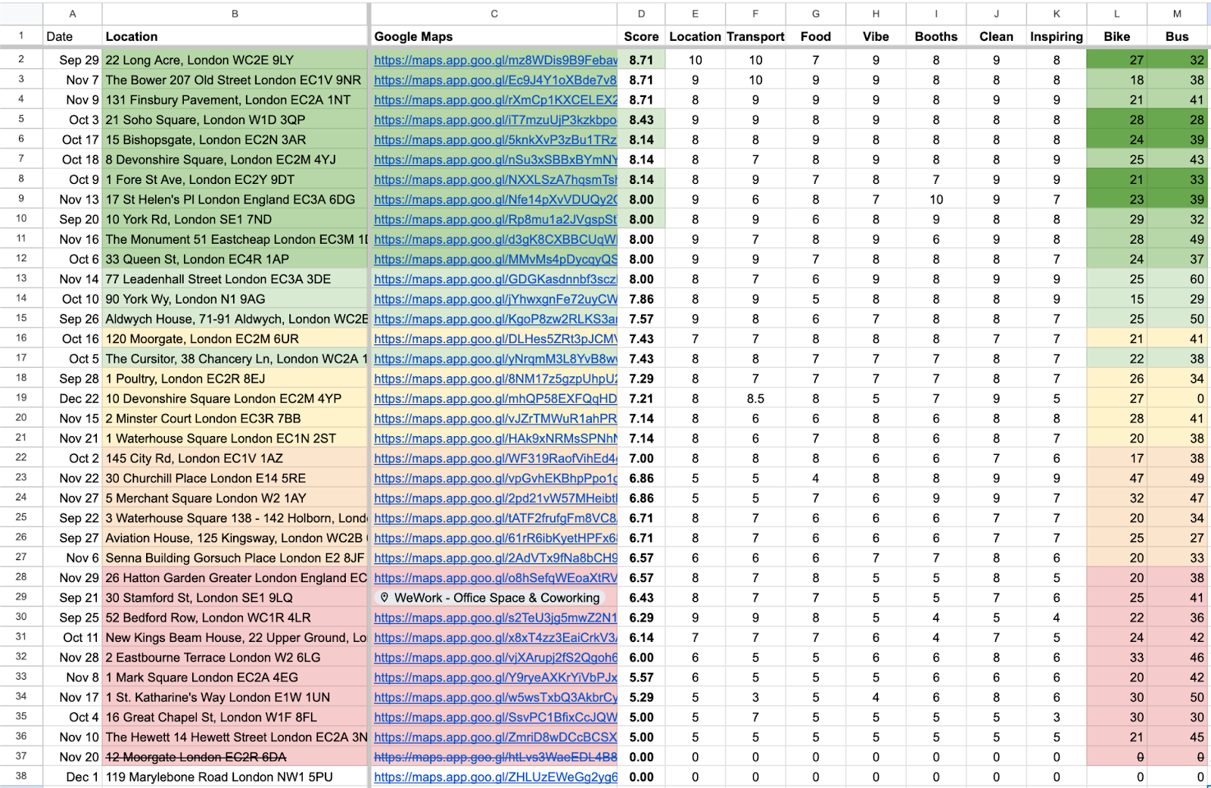Select row 2 header number
Image resolution: width=1211 pixels, height=788 pixels.
(x=21, y=60)
